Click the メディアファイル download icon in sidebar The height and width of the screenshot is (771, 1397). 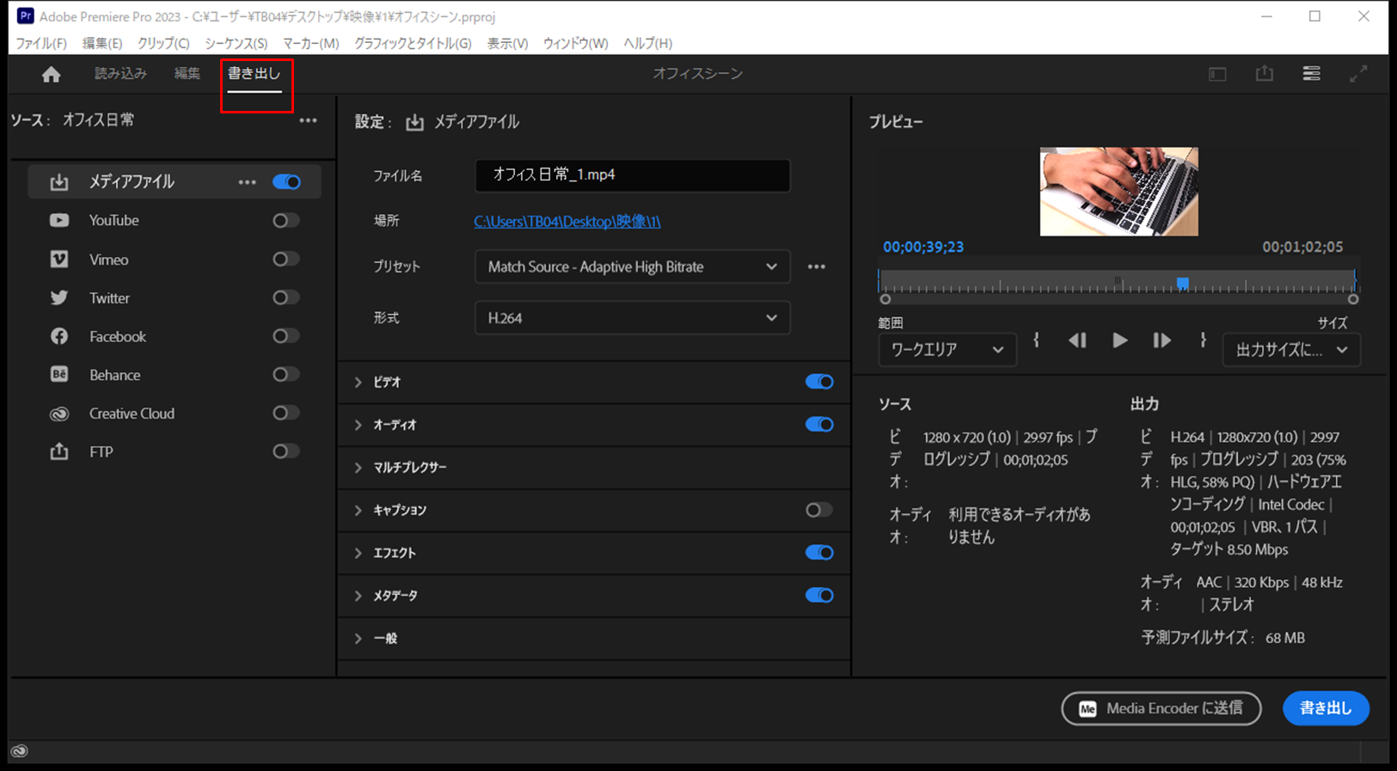tap(58, 182)
